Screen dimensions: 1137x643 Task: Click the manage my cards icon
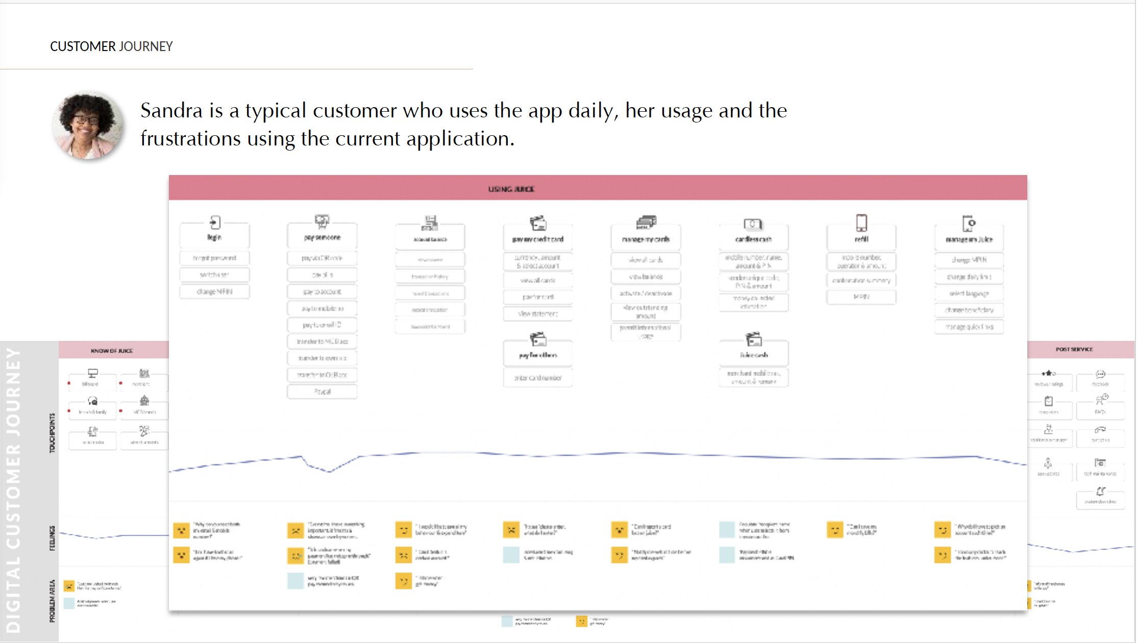point(646,222)
